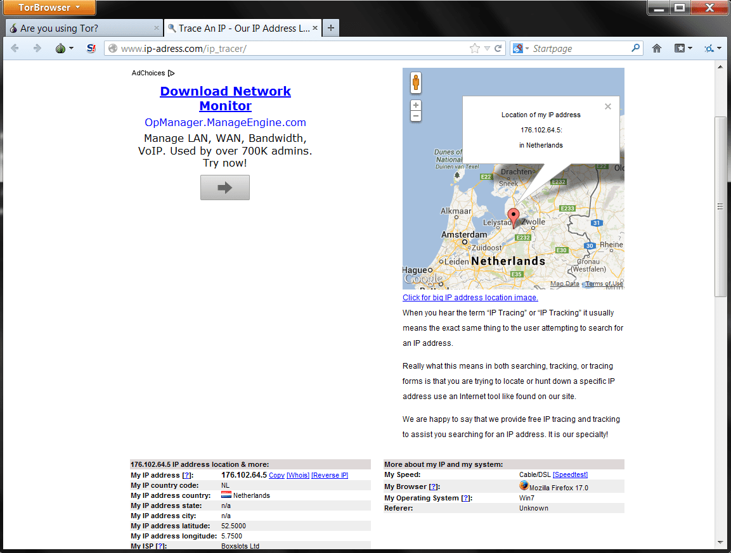
Task: Open the Whois link
Action: 298,475
